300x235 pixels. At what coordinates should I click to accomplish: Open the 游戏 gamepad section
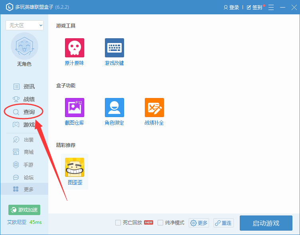pos(24,125)
